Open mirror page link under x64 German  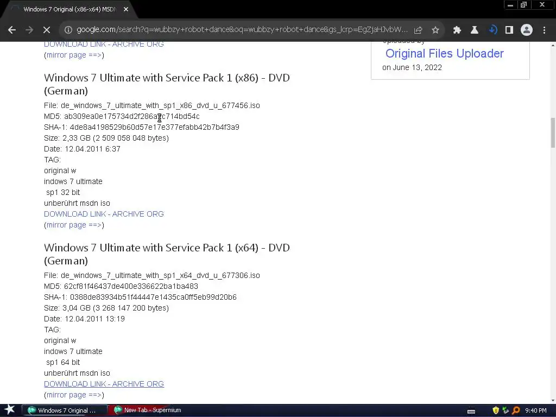tap(74, 395)
